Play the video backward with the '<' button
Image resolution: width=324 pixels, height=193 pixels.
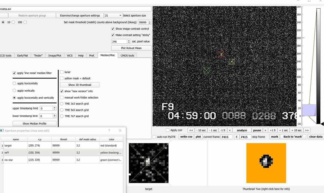[229, 130]
